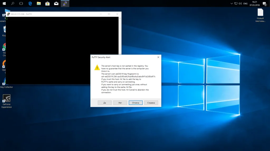Switch input language via ENG indicator
270x151 pixels.
pos(245,4)
